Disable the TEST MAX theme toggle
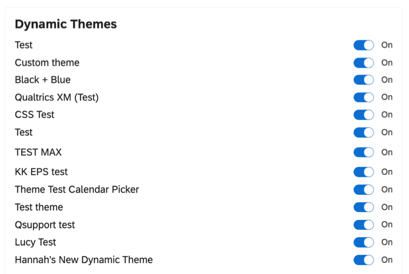The image size is (409, 274). pos(364,152)
